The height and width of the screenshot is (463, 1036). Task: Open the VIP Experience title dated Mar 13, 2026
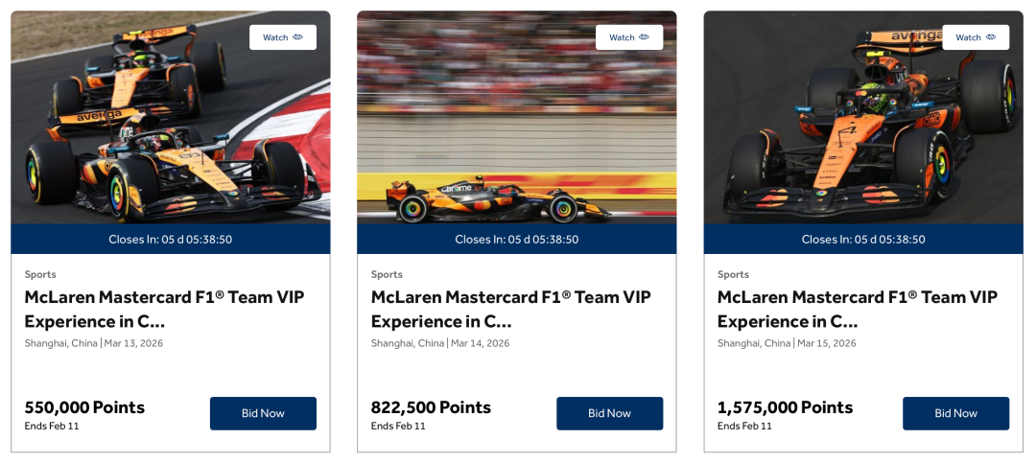pos(164,309)
